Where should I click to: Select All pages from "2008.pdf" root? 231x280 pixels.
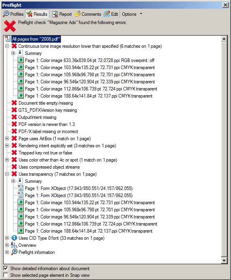pos(36,39)
